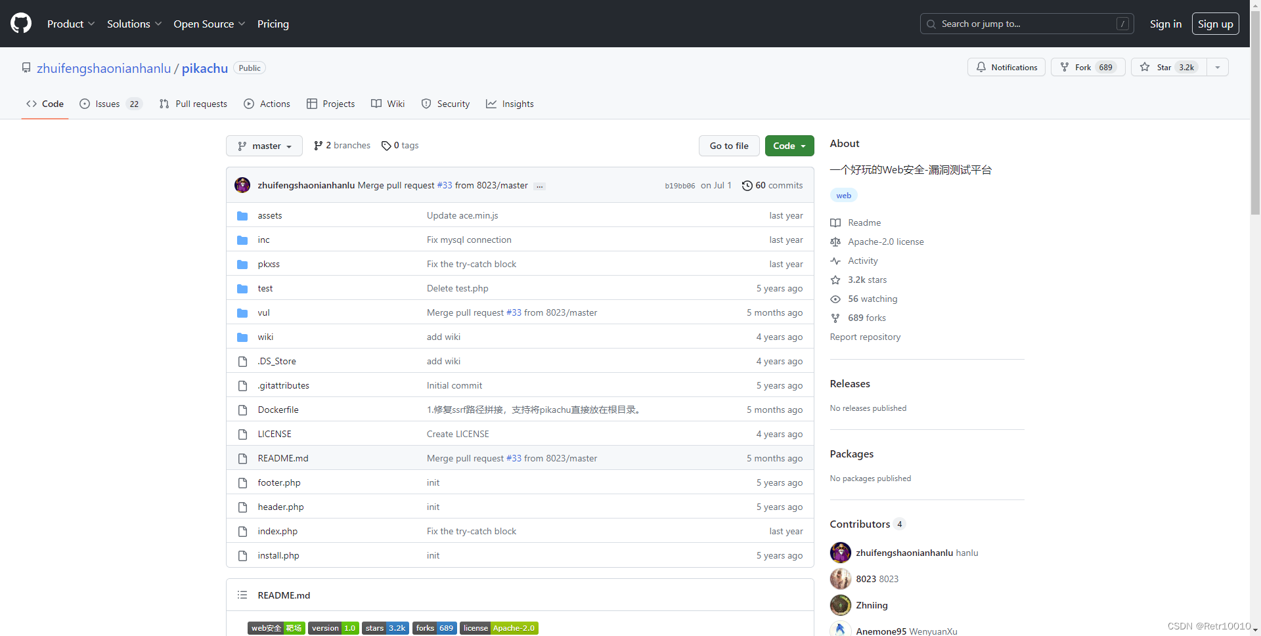The image size is (1261, 636).
Task: Open the index.php file
Action: (x=278, y=532)
